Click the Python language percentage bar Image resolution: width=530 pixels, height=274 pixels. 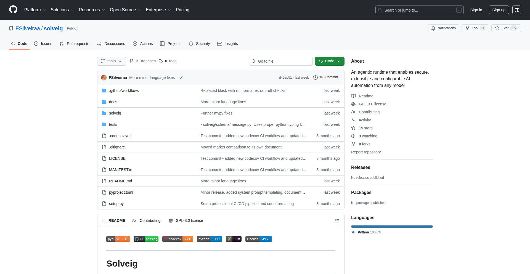click(392, 226)
